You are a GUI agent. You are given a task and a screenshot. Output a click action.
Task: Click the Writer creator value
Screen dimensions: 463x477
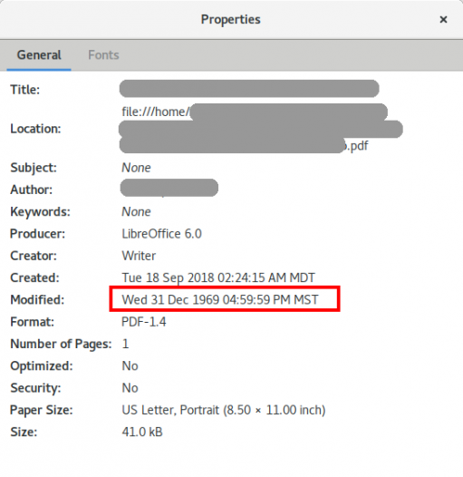tap(139, 256)
